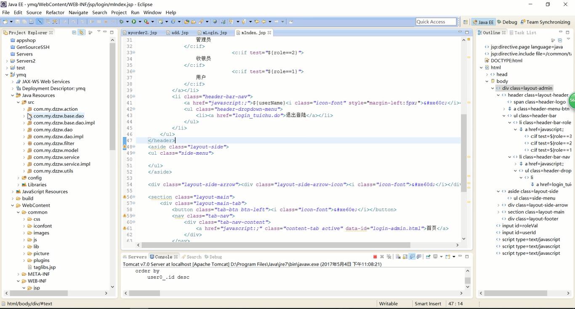575x309 pixels.
Task: Collapse the WebContent folder
Action: [x=13, y=206]
